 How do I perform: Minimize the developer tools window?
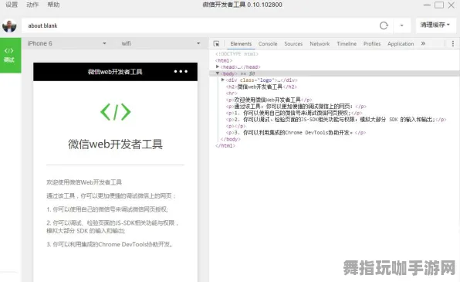(427, 5)
